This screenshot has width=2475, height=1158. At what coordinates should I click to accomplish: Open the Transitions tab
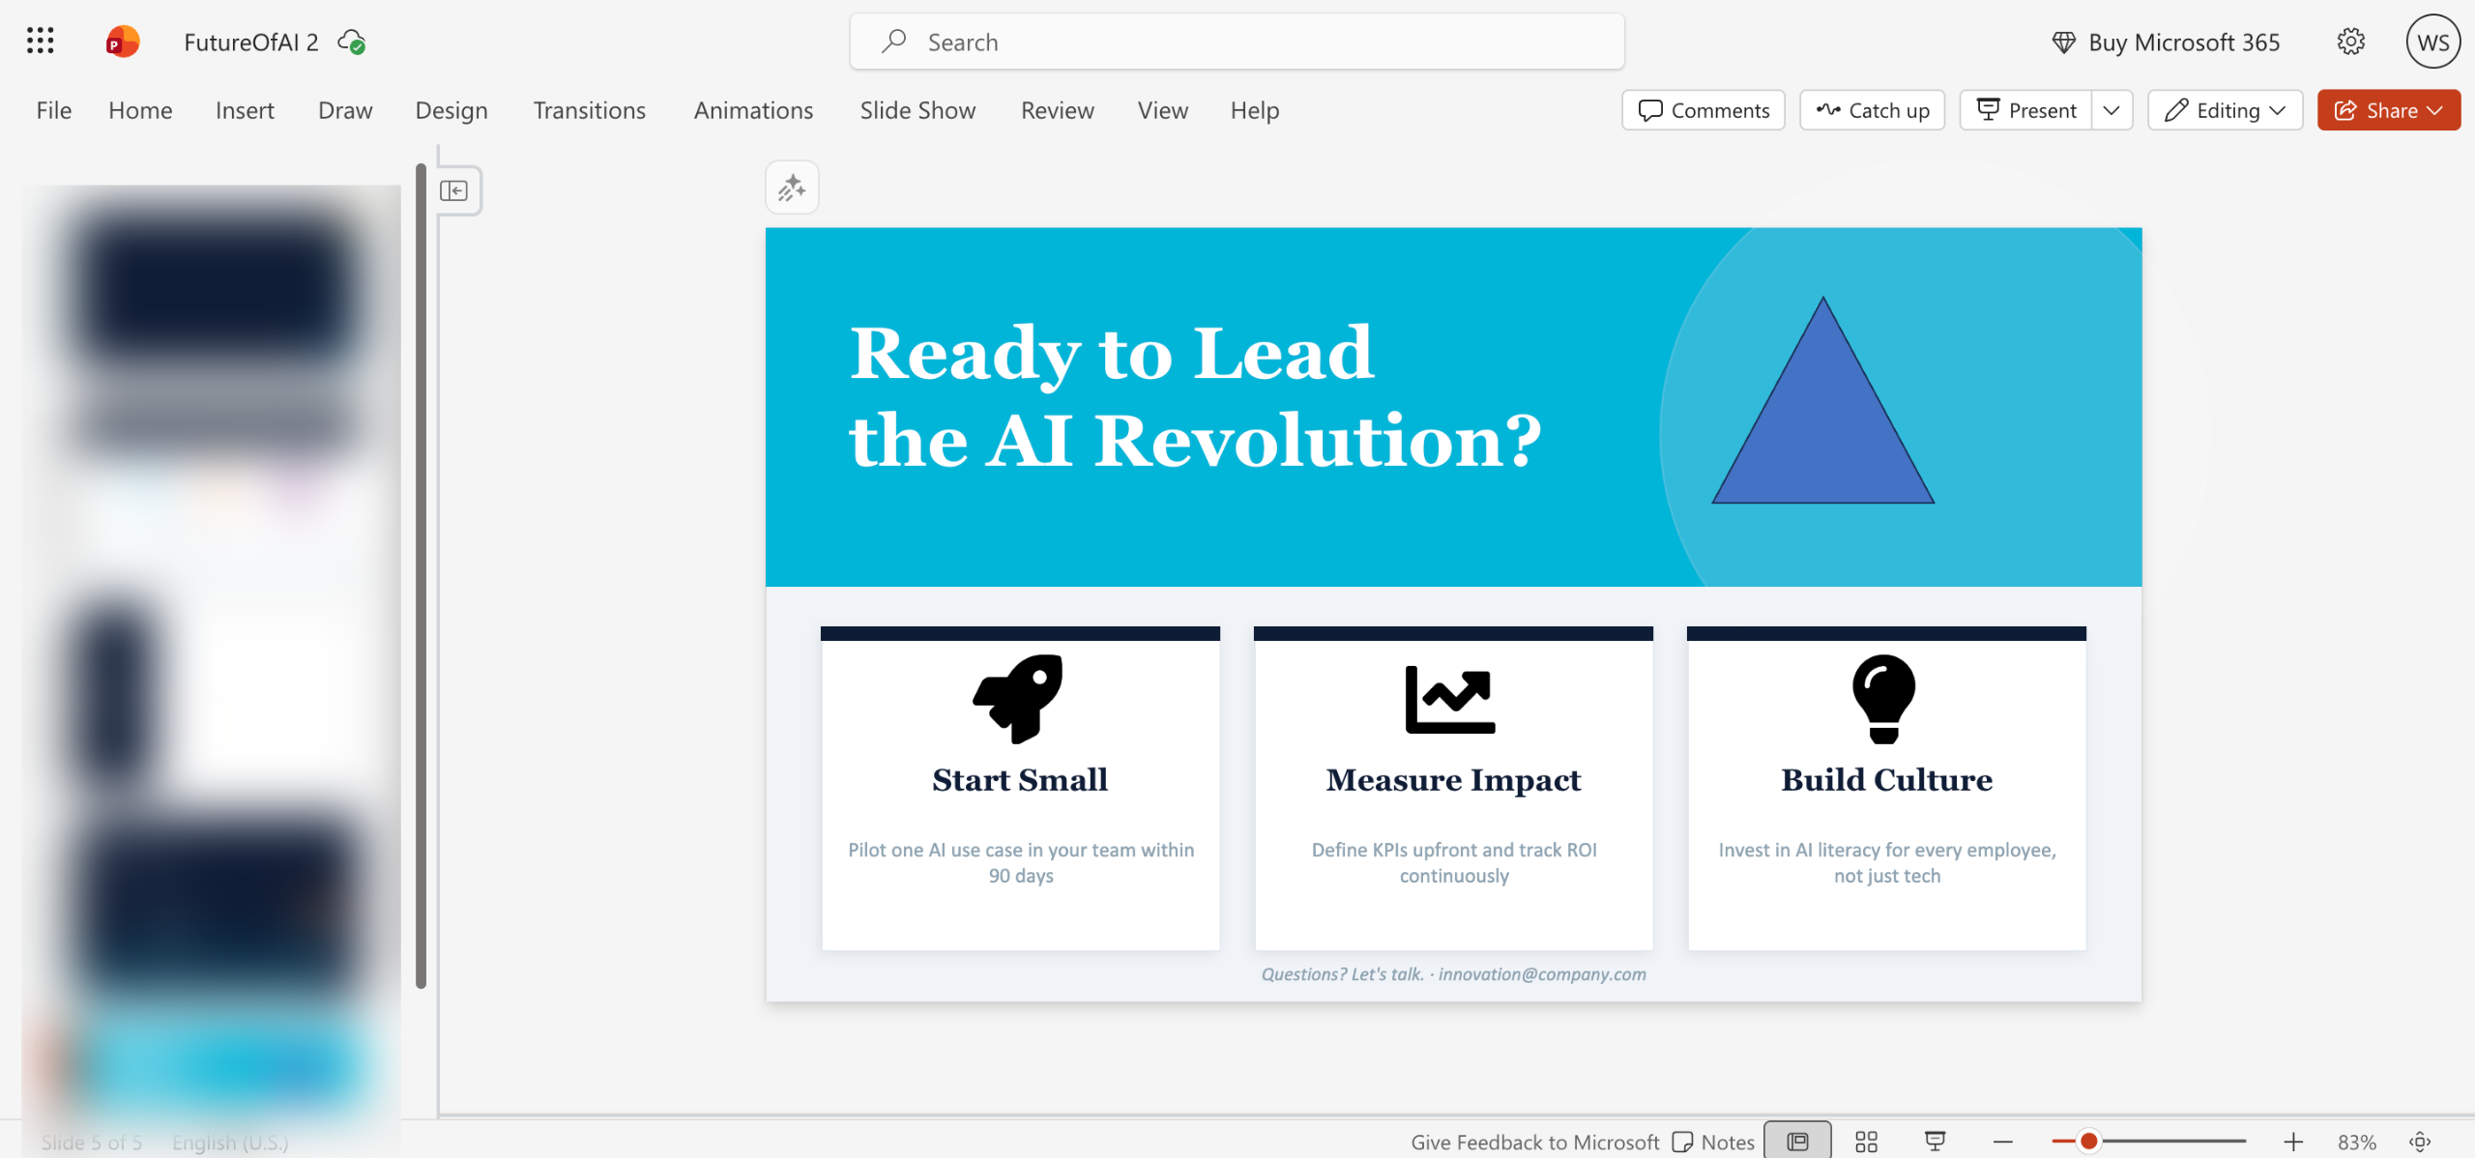coord(589,110)
